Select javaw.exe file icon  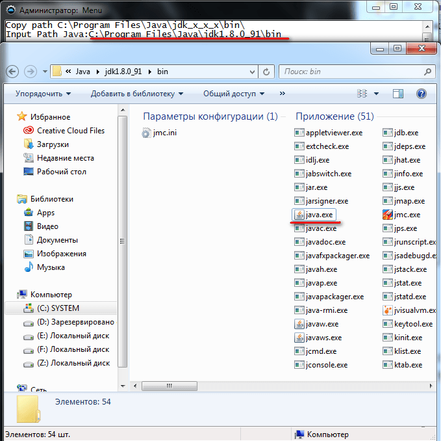[299, 324]
